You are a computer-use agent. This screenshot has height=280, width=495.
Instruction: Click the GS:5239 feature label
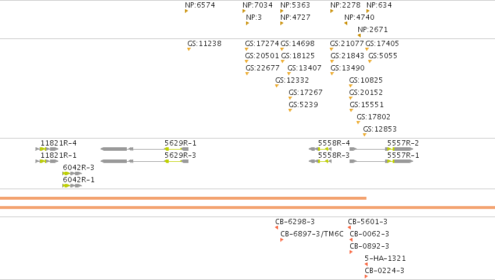pyautogui.click(x=303, y=105)
